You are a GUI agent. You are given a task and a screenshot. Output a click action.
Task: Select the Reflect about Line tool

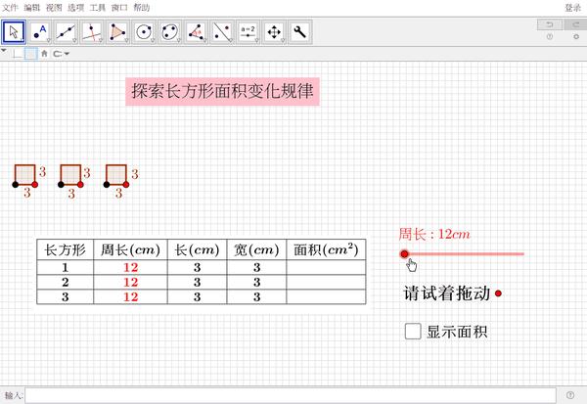coord(222,32)
